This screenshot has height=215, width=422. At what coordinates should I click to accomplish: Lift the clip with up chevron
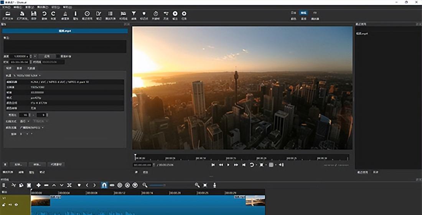coord(54,185)
